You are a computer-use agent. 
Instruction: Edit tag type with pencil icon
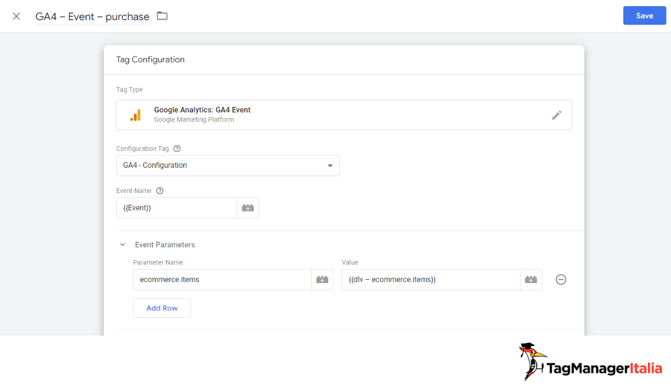point(556,115)
